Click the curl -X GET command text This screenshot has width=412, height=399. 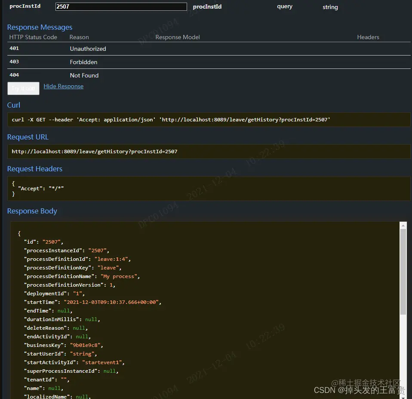tap(171, 120)
